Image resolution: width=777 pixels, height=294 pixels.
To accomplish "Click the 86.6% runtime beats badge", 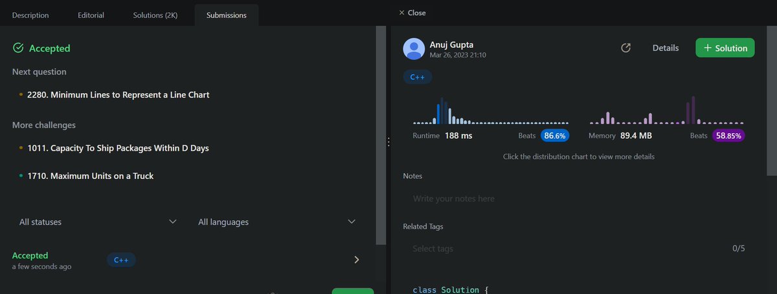I will click(x=555, y=136).
